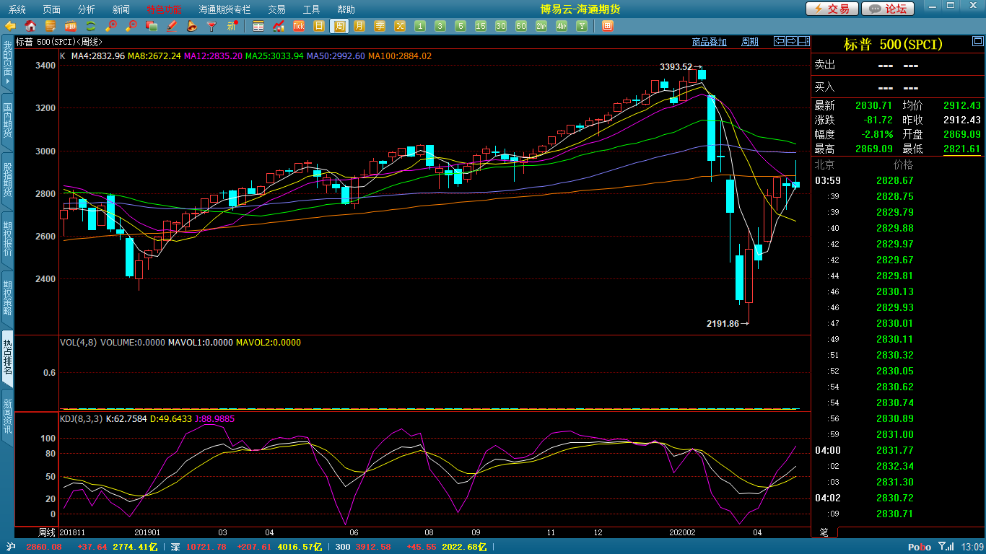Viewport: 986px width, 554px height.
Task: Open the 新闻 menu
Action: click(x=121, y=9)
